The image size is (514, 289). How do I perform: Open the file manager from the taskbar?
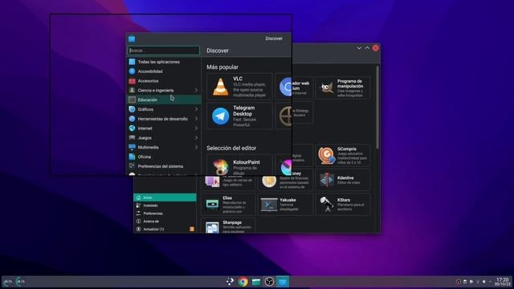click(x=256, y=282)
